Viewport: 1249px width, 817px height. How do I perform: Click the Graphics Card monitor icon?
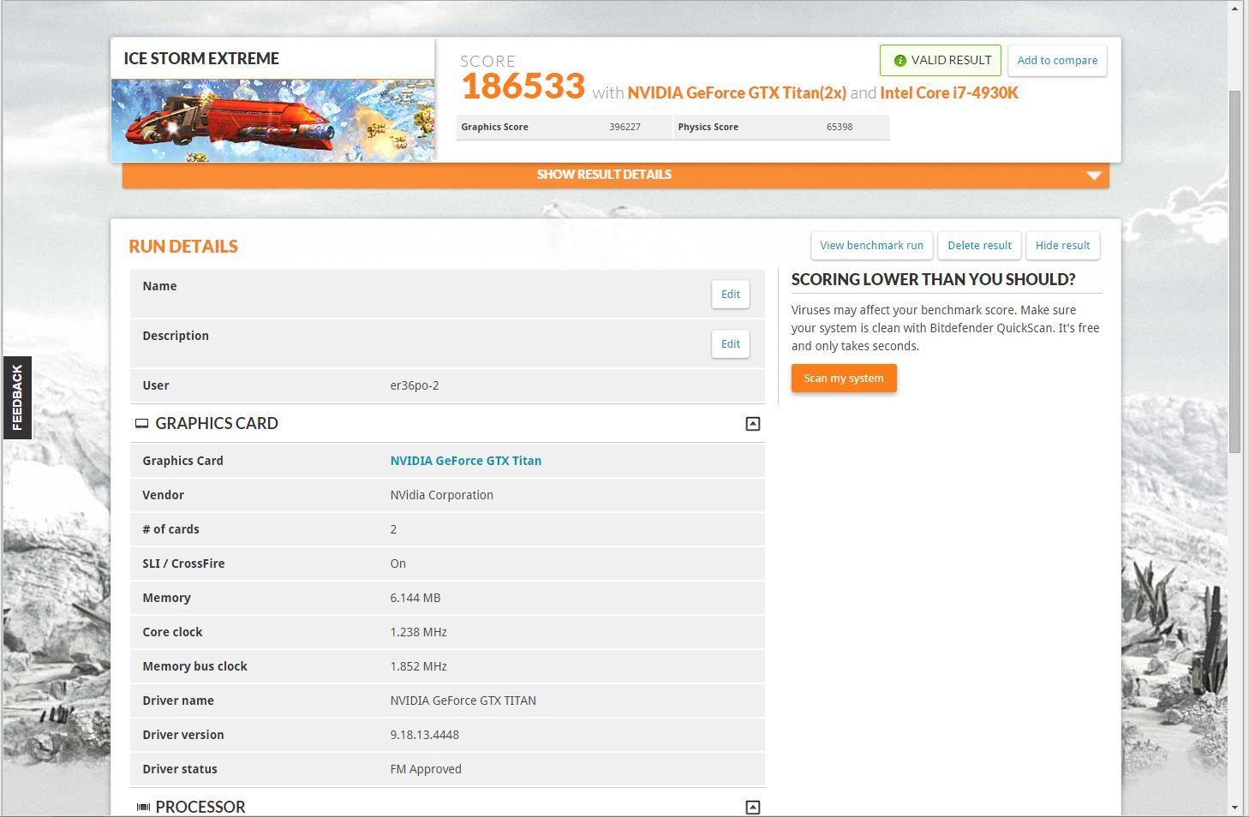(x=142, y=424)
